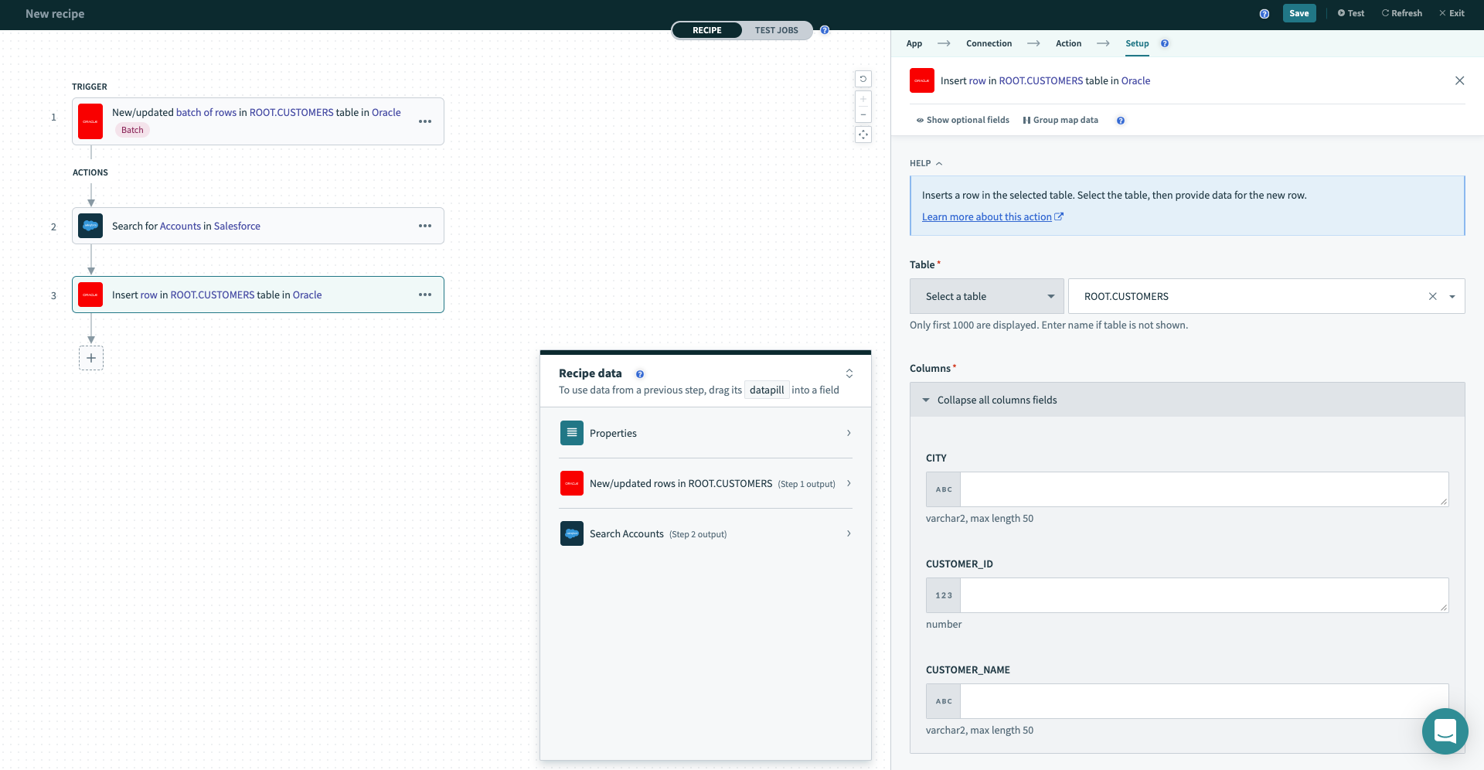This screenshot has width=1484, height=770.
Task: Toggle Show optional fields
Action: 962,121
